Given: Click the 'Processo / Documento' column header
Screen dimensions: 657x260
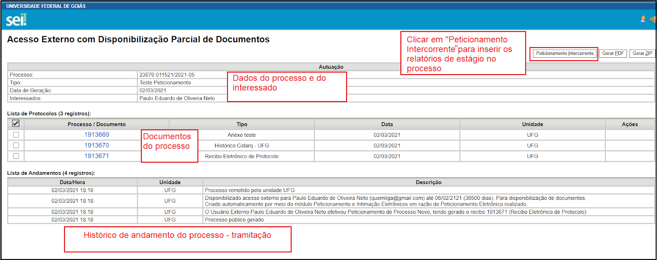Looking at the screenshot, I should coord(96,124).
